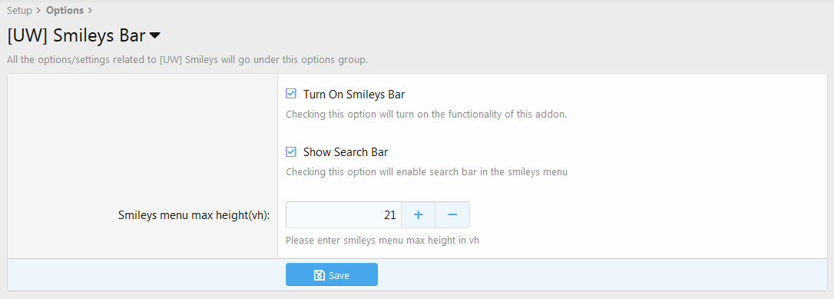The width and height of the screenshot is (834, 299).
Task: Click the caret arrow beside Smileys Bar title
Action: [x=155, y=36]
